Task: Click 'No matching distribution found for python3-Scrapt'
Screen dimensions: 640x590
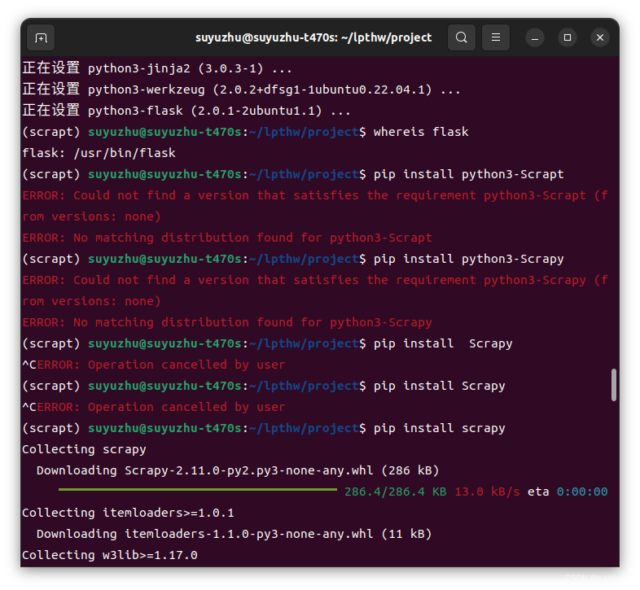Action: 252,238
